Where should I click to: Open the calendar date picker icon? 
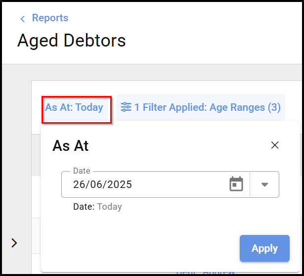[236, 184]
